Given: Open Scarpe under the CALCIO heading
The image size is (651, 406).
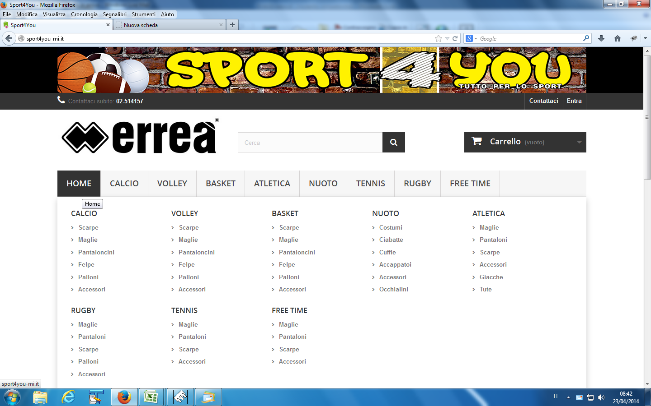Looking at the screenshot, I should (x=89, y=227).
